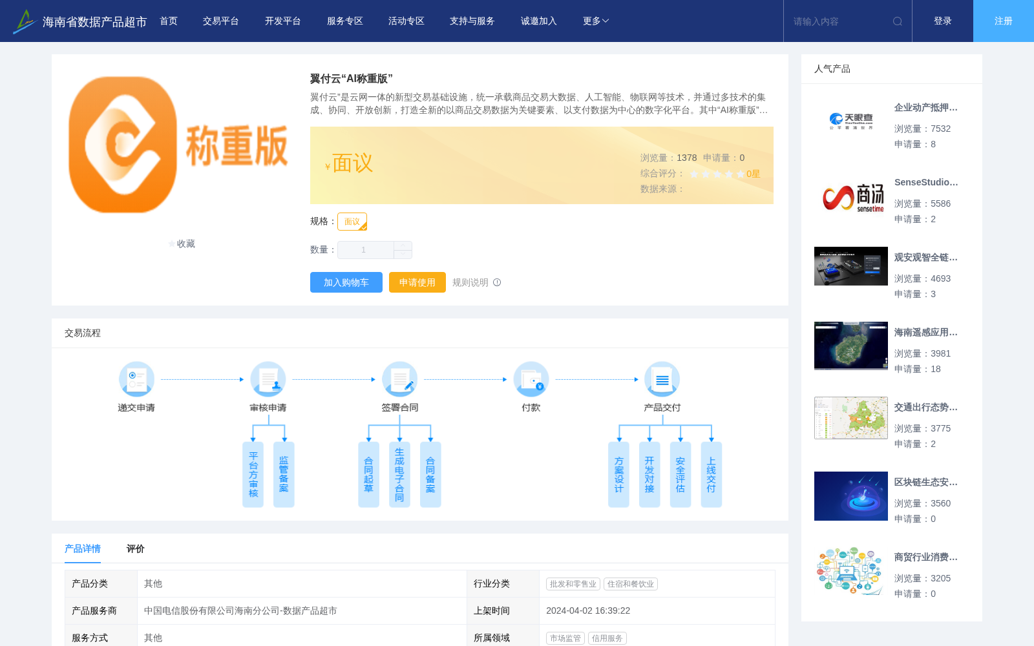
Task: Open the 服务专区 menu item
Action: pyautogui.click(x=345, y=21)
